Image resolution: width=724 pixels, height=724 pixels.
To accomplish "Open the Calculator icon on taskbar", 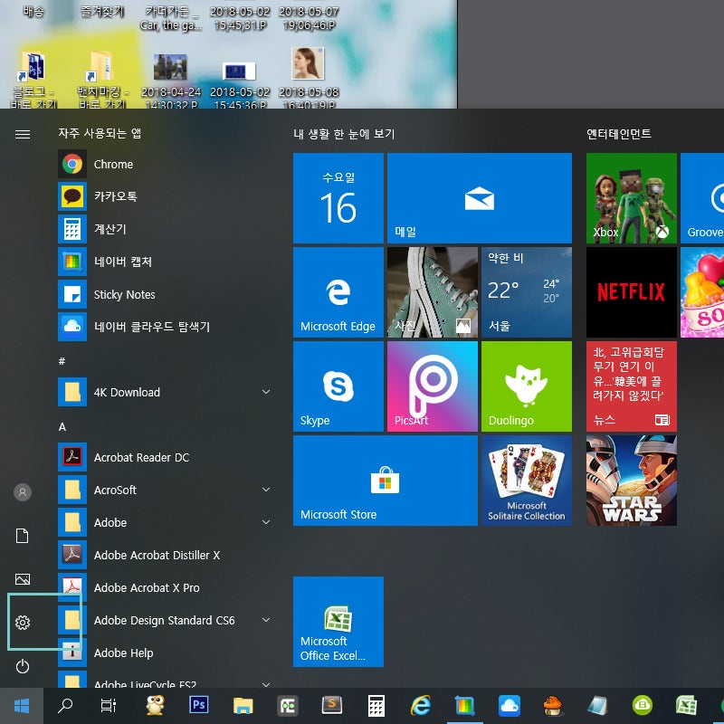I will (x=376, y=706).
